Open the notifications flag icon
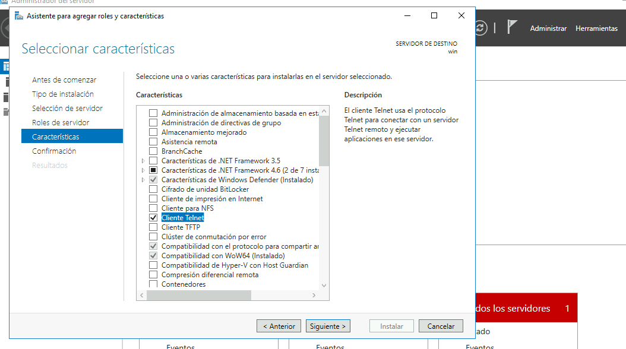626x349 pixels. [x=512, y=27]
